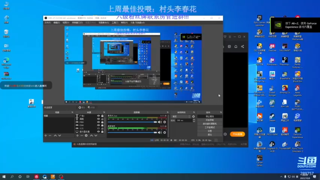Click 启动虚拟摄像机 button in Controls

(210, 124)
